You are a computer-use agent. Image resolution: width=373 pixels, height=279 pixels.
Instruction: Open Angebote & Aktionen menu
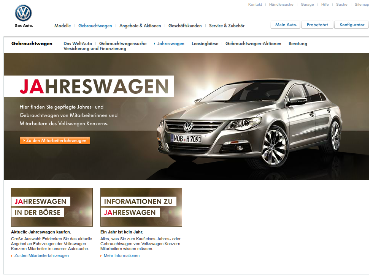pos(140,26)
